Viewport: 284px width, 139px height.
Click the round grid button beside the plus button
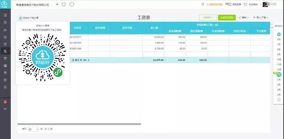point(72,4)
